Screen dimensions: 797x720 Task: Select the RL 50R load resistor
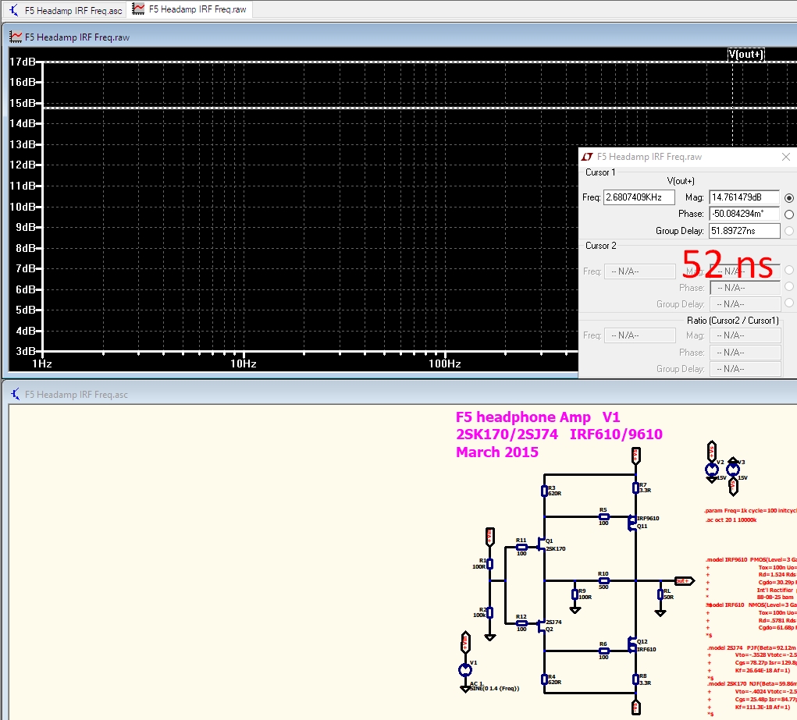pos(660,594)
